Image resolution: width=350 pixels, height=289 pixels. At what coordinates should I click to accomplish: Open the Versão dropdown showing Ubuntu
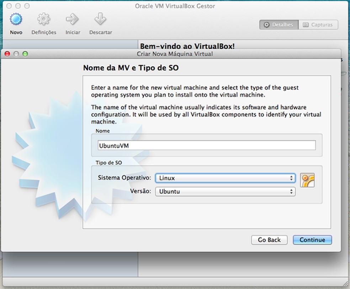pos(225,191)
